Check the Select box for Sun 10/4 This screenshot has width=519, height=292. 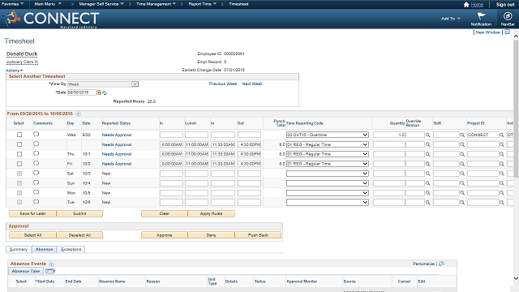[19, 183]
